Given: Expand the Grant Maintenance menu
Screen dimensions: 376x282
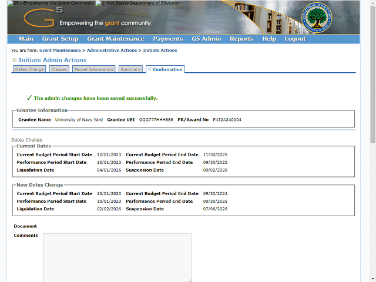Looking at the screenshot, I should pos(115,39).
